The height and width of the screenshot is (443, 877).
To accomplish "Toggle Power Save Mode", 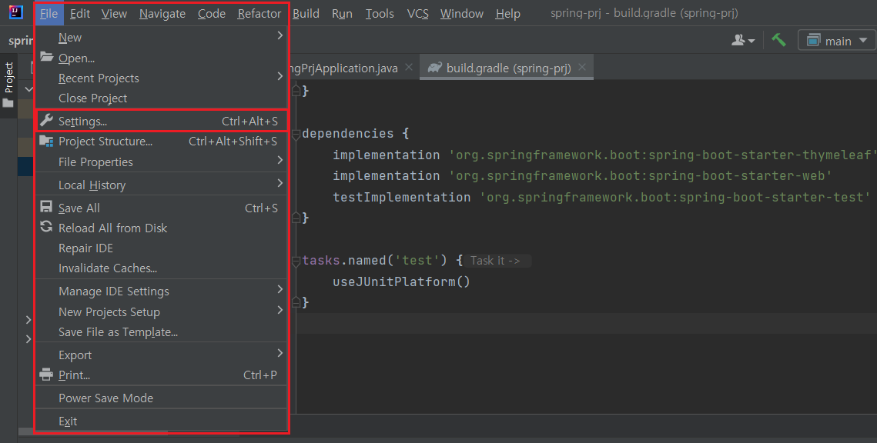I will [x=161, y=398].
